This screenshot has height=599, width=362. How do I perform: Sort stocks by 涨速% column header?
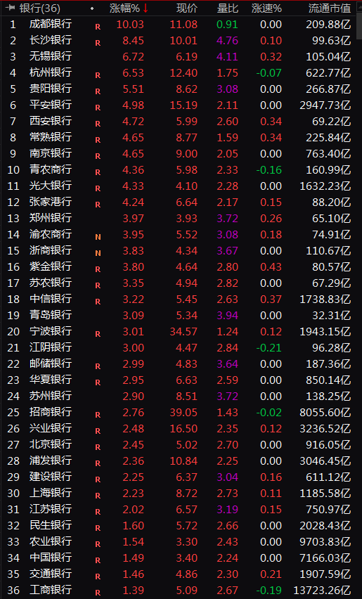pos(267,8)
